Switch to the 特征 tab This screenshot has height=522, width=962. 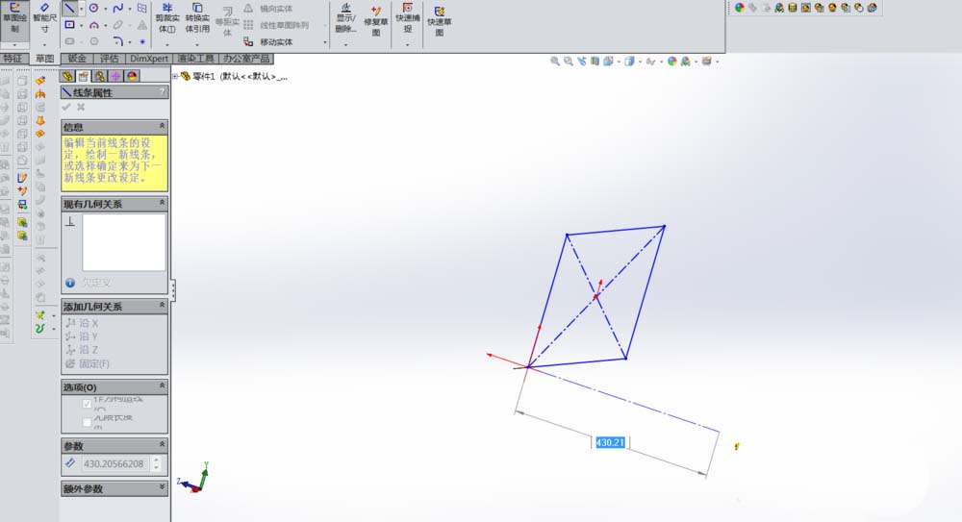(13, 59)
